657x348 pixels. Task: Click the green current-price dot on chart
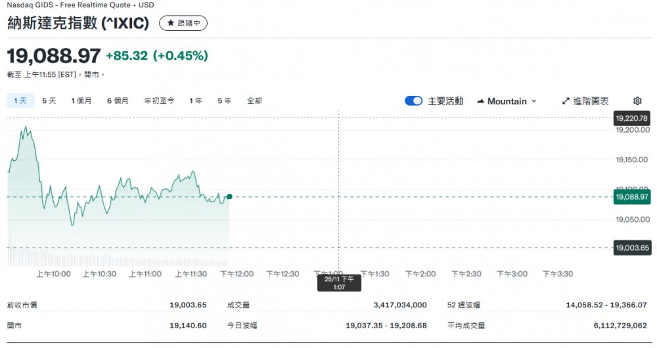tap(229, 196)
